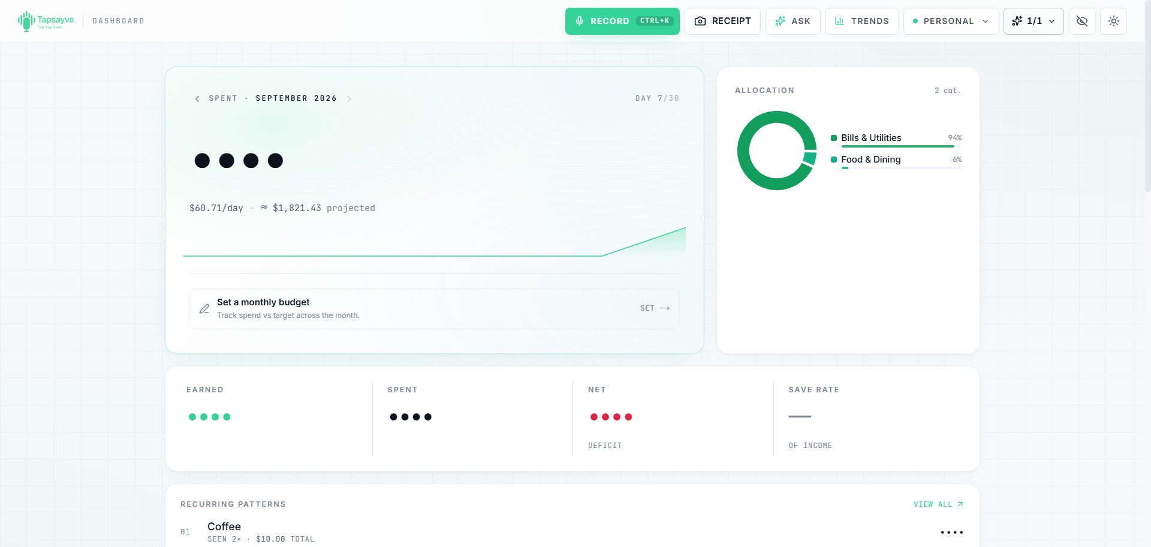Image resolution: width=1151 pixels, height=547 pixels.
Task: Click the pencil icon beside Set a monthly budget
Action: (x=204, y=308)
